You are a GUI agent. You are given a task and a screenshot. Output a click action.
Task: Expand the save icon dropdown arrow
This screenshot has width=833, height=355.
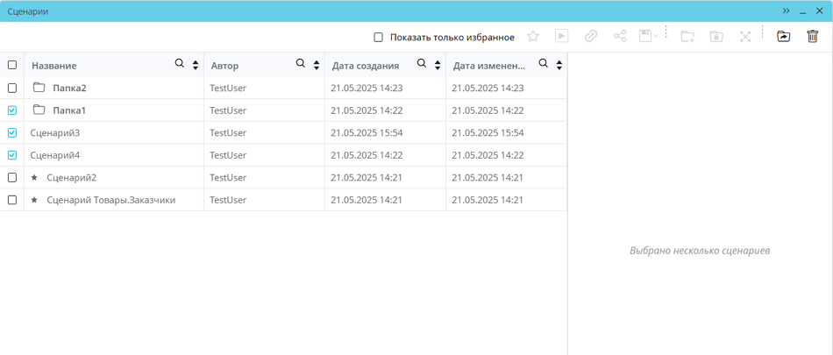tap(656, 37)
